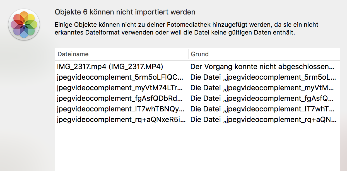347x171 pixels.
Task: Click divider between Dateiname and Grund headers
Action: tap(188, 54)
